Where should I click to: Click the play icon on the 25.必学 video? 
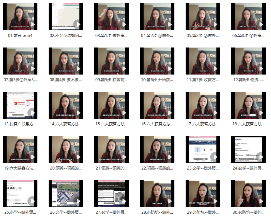(x=32, y=201)
